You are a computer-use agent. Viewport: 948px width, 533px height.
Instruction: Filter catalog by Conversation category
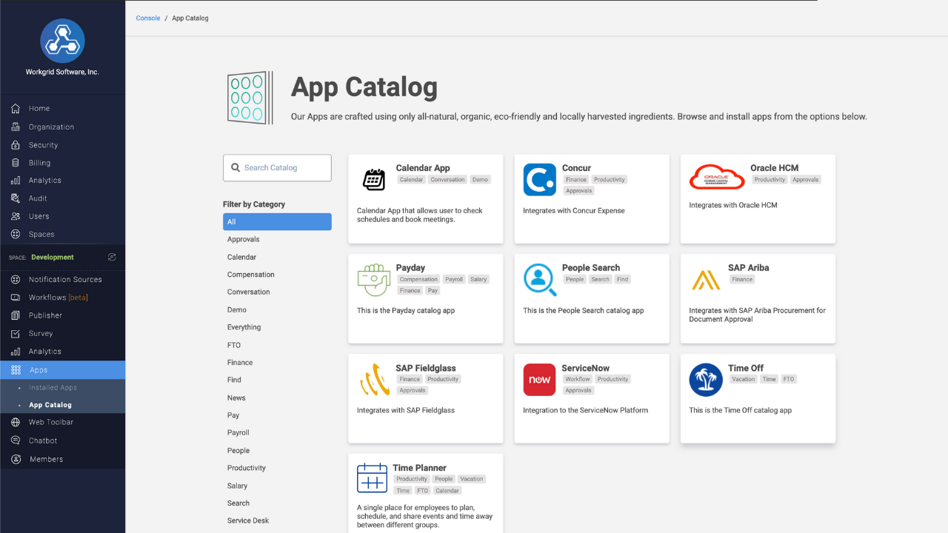(x=249, y=292)
